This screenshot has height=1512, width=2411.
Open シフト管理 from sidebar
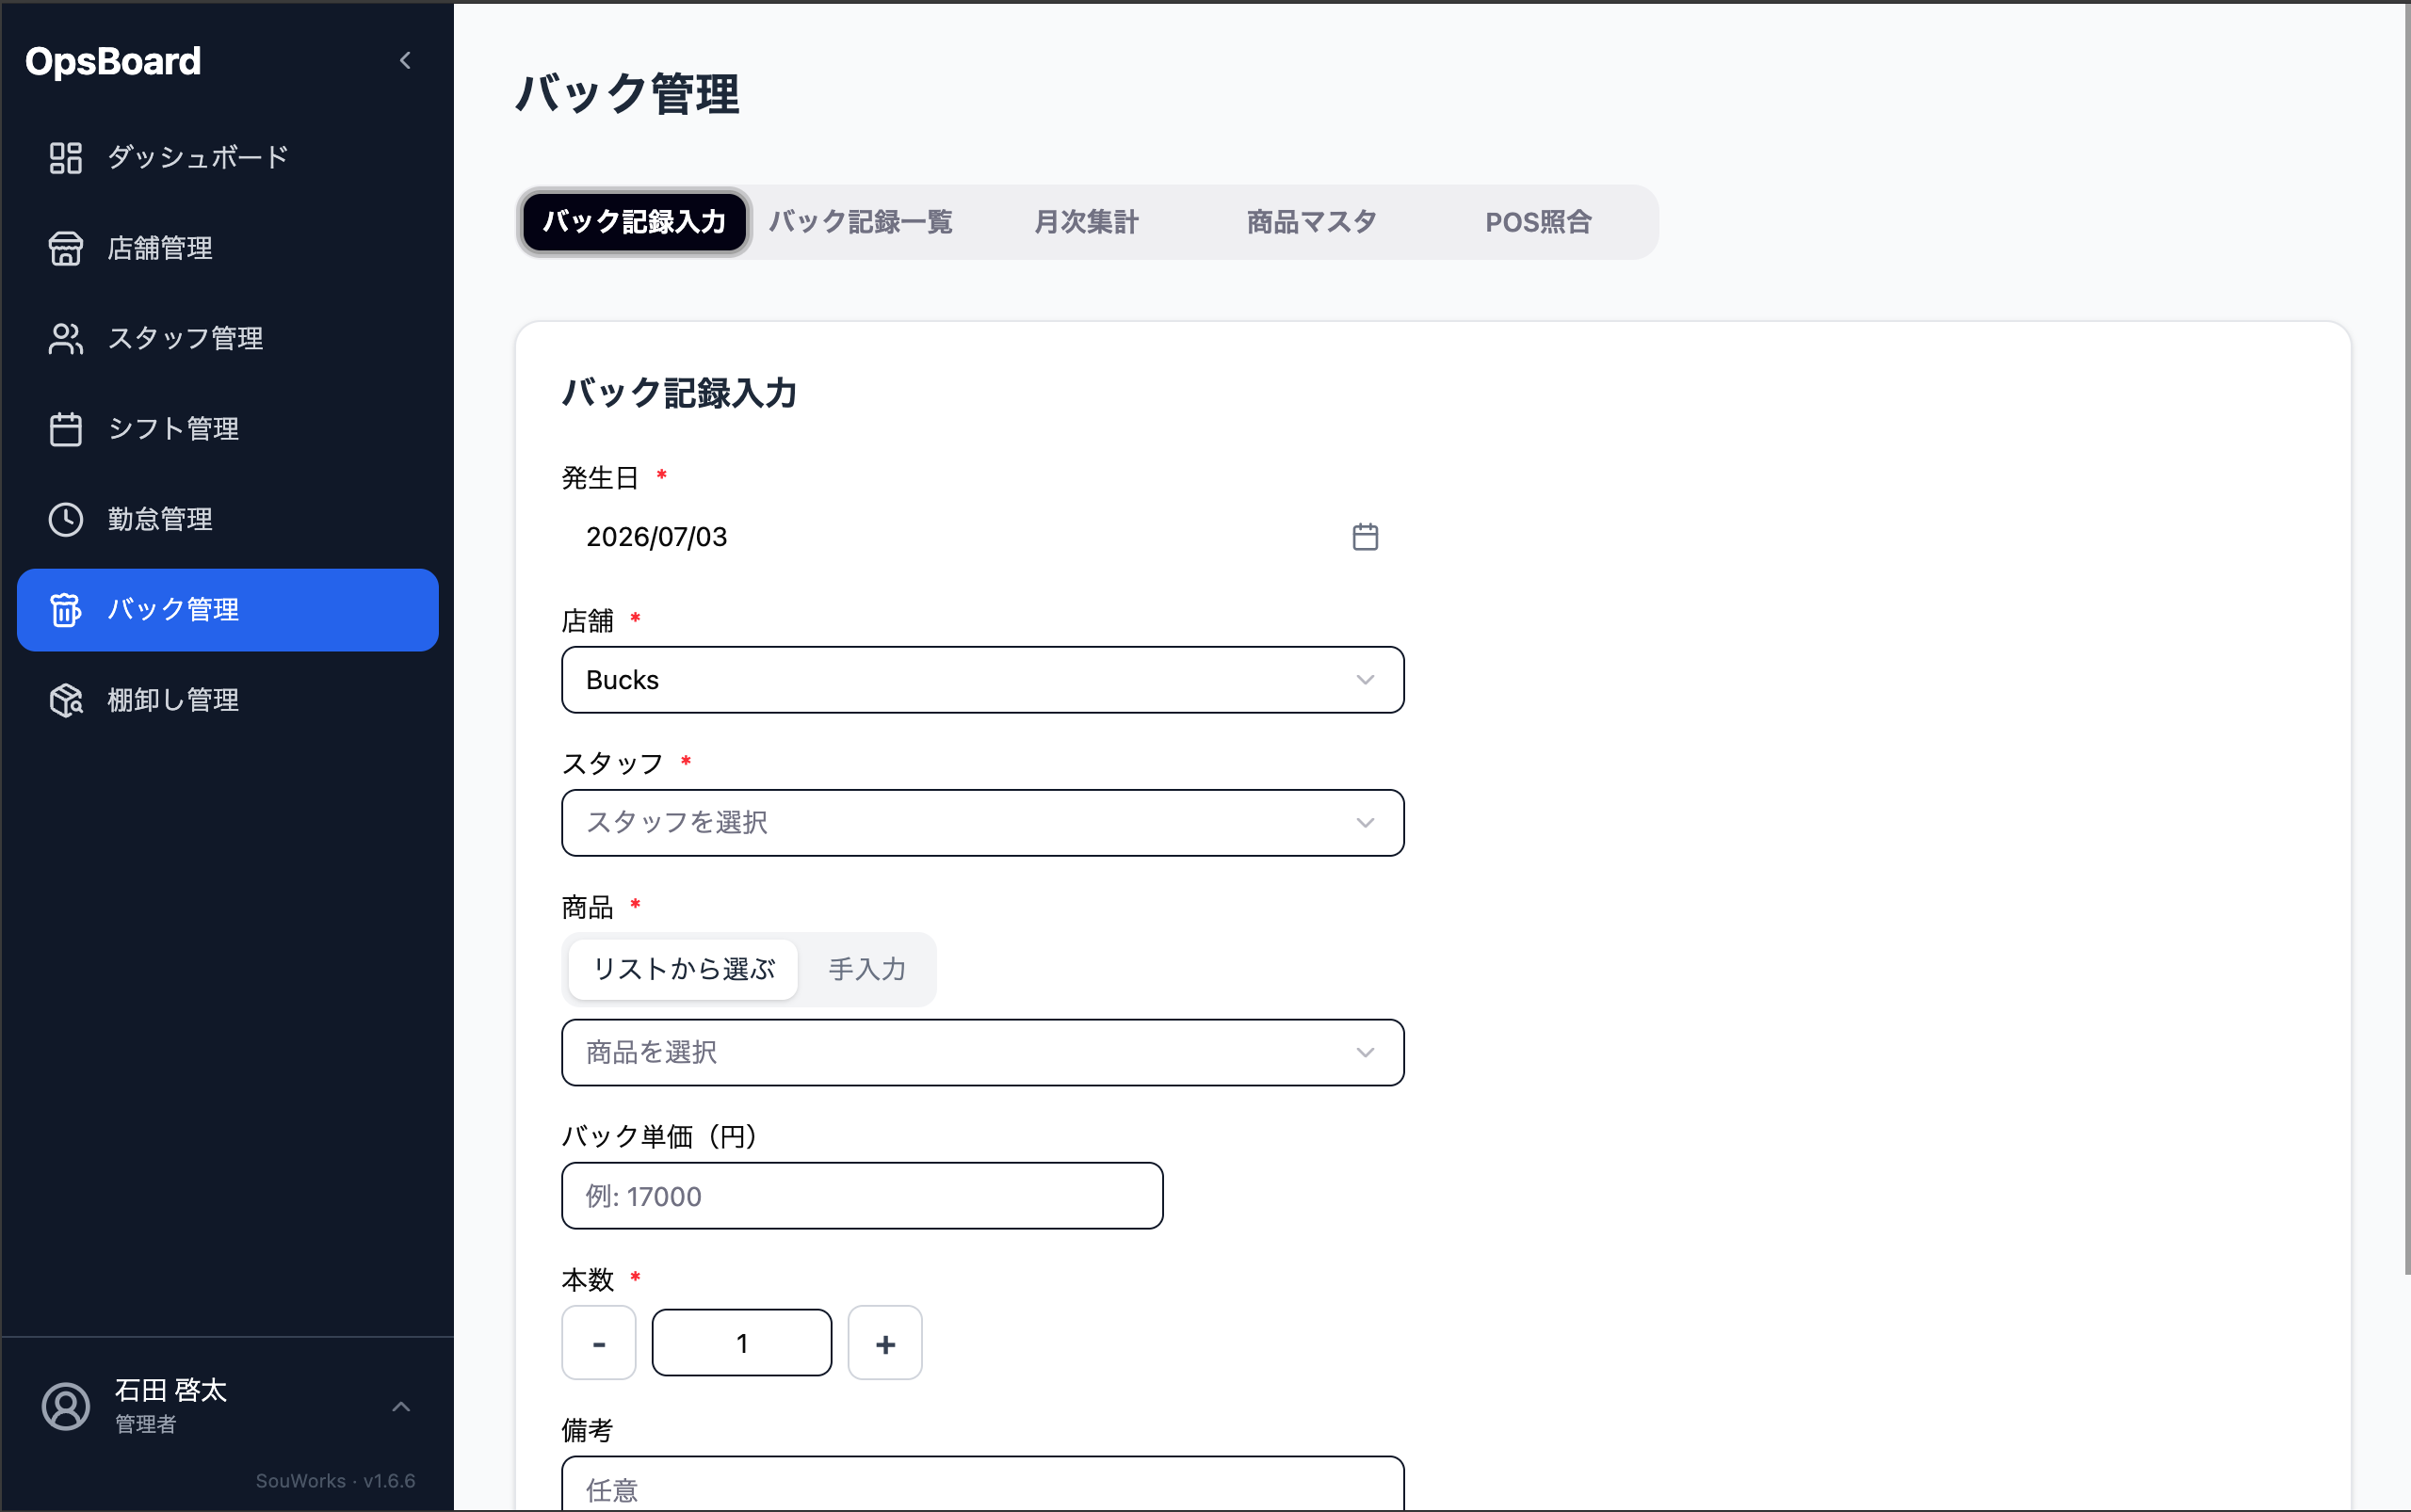click(x=228, y=429)
